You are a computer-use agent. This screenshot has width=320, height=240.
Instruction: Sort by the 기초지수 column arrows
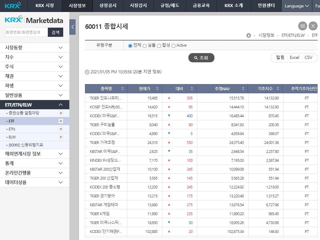point(278,89)
